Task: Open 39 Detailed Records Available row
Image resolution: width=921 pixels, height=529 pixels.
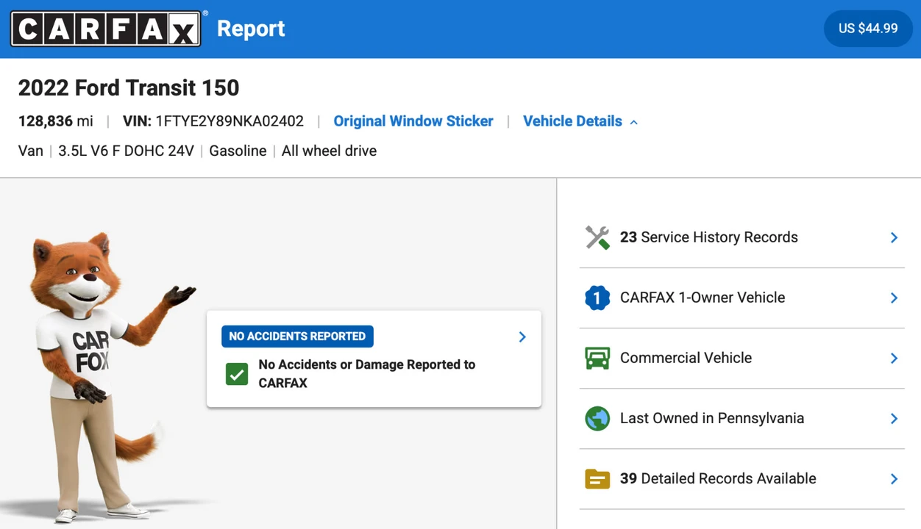Action: pyautogui.click(x=742, y=479)
